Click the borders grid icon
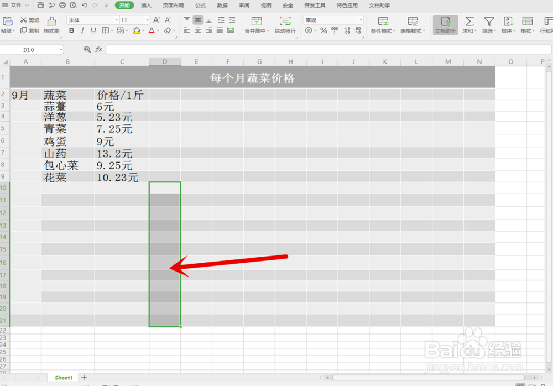This screenshot has height=386, width=553. [105, 31]
